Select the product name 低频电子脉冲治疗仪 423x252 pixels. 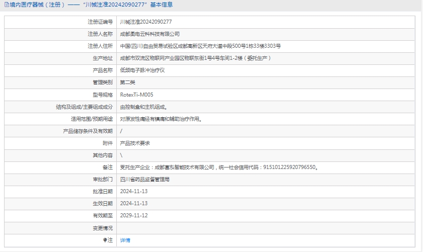coord(143,70)
